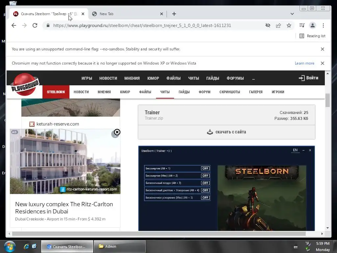Close the New Tab tab
Image resolution: width=337 pixels, height=253 pixels.
(162, 14)
